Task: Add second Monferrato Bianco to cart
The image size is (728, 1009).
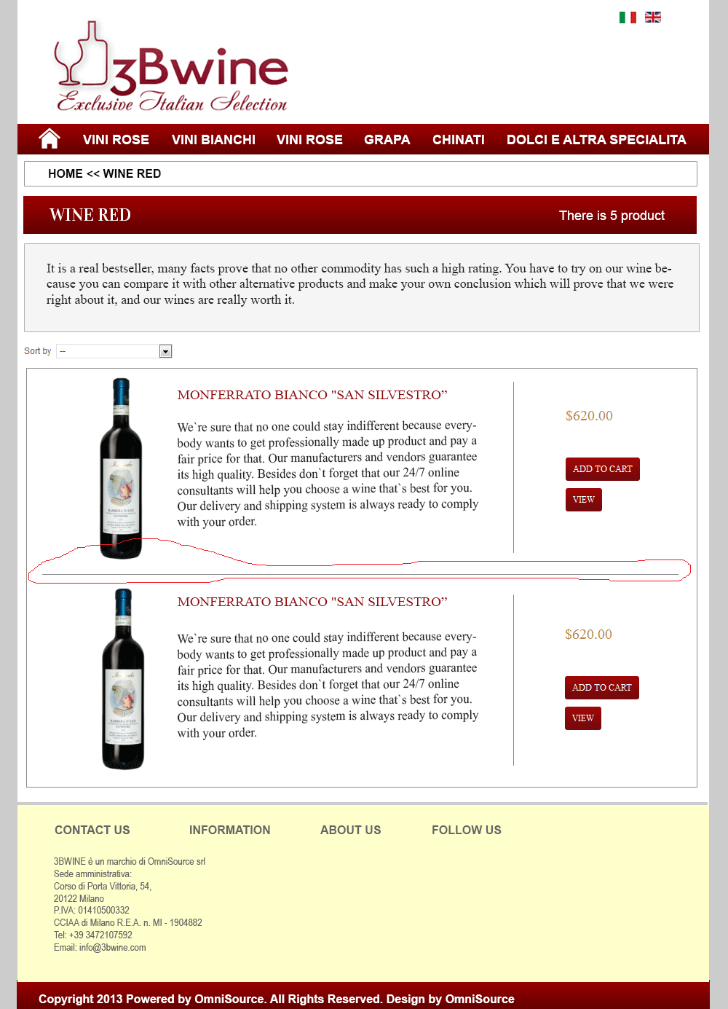Action: coord(602,688)
